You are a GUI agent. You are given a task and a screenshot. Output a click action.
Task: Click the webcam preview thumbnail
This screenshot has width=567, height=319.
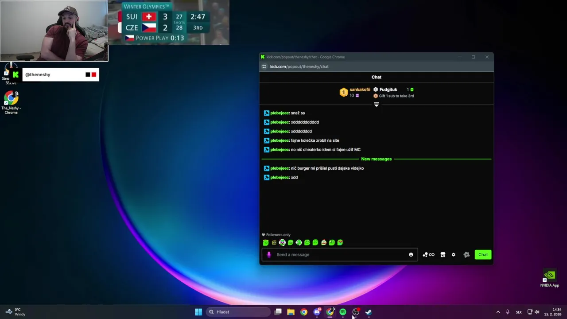pos(54,31)
